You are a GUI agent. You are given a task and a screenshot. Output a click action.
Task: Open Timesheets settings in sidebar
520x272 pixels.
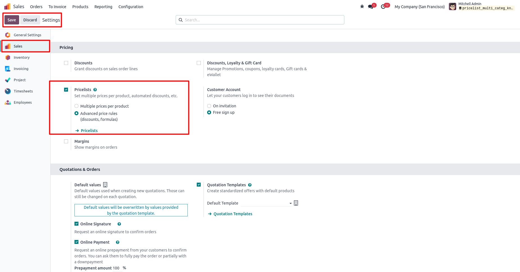pyautogui.click(x=25, y=91)
